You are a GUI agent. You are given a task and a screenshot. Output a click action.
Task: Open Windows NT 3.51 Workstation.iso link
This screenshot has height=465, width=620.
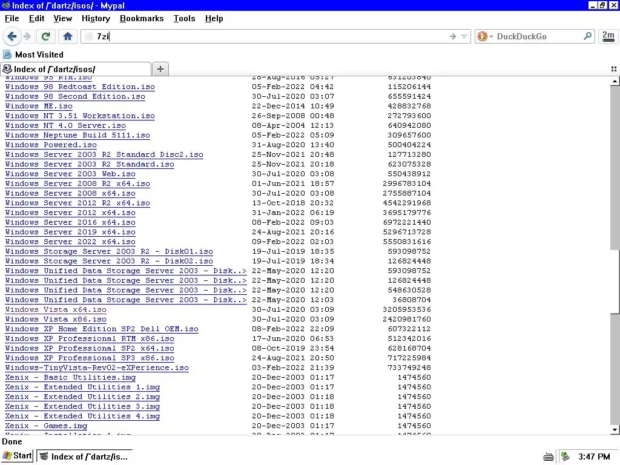point(80,116)
